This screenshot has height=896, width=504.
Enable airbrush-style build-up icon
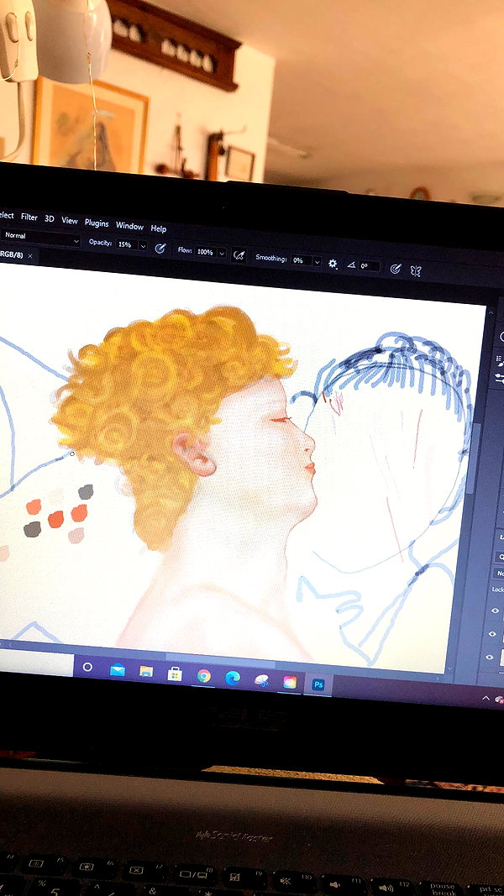(239, 255)
